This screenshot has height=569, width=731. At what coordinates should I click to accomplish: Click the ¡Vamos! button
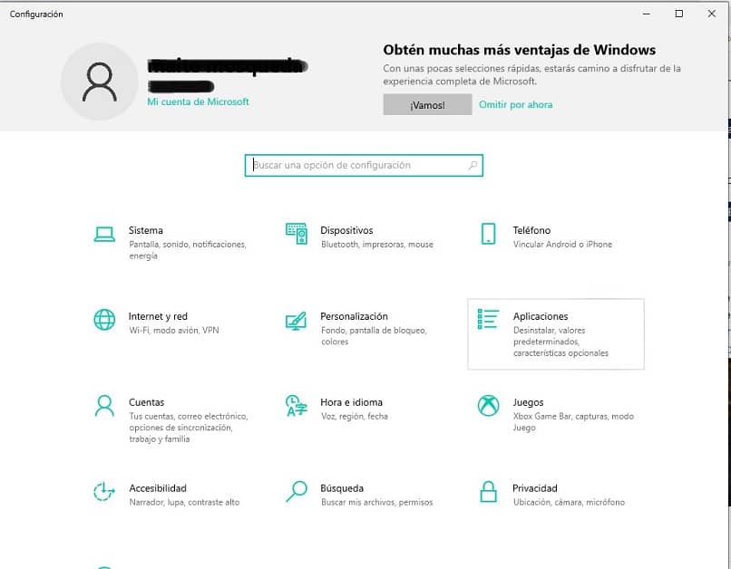tap(426, 104)
